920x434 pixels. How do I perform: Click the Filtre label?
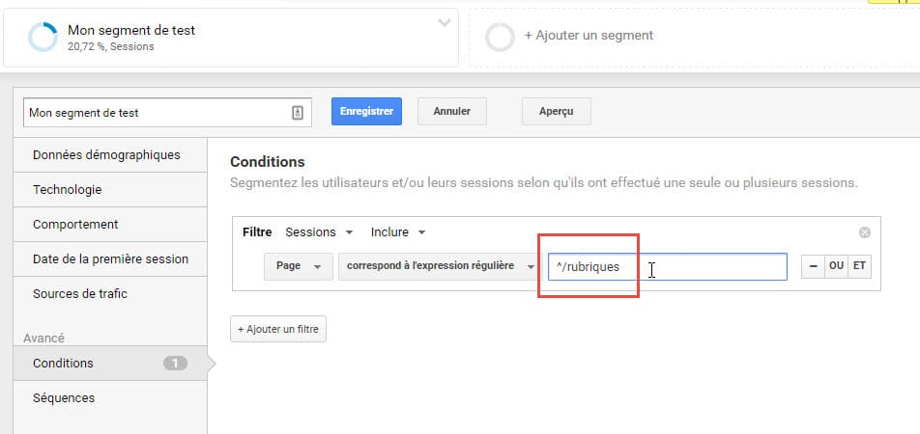[257, 232]
